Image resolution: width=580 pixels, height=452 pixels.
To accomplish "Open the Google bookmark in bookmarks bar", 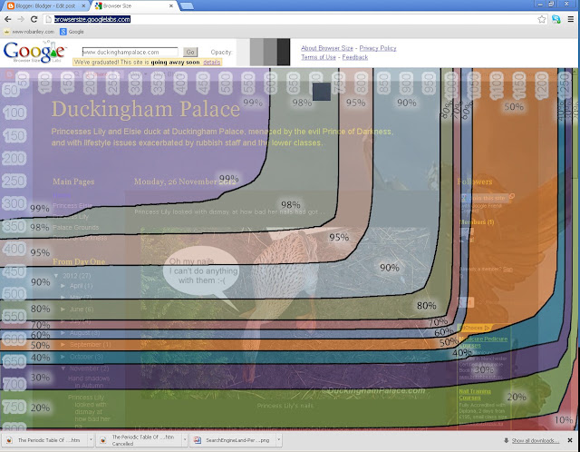I will (x=72, y=32).
